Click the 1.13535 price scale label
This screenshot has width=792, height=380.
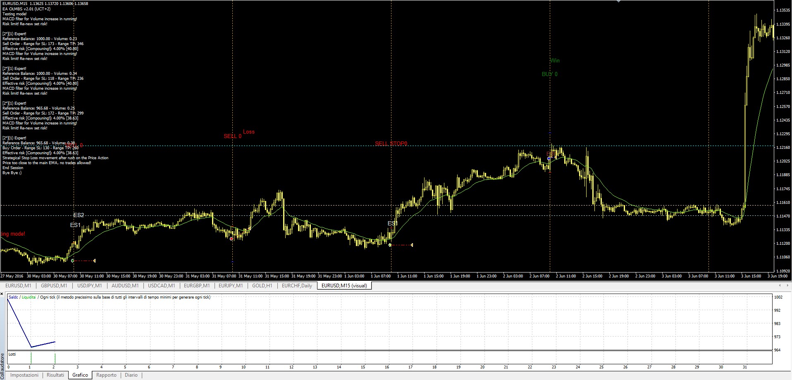pyautogui.click(x=783, y=10)
